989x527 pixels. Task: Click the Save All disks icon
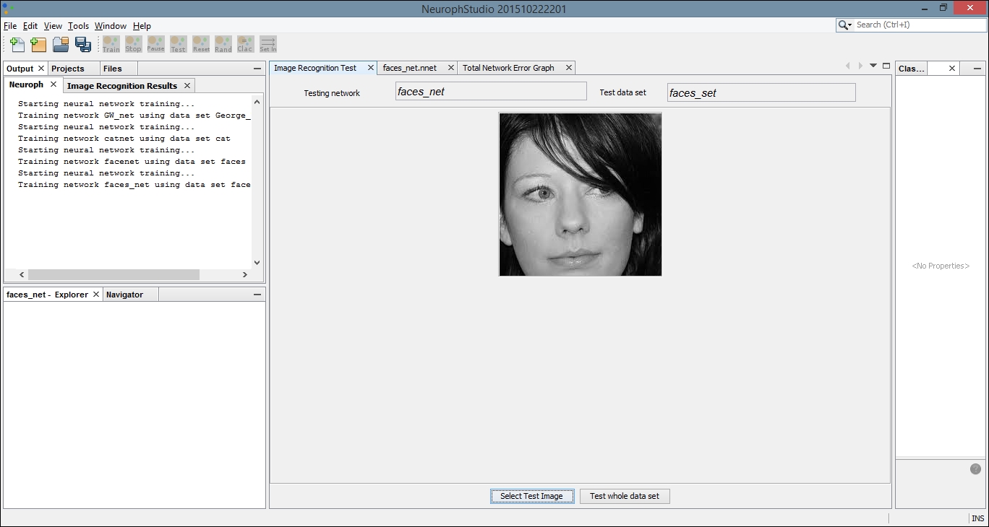coord(83,44)
